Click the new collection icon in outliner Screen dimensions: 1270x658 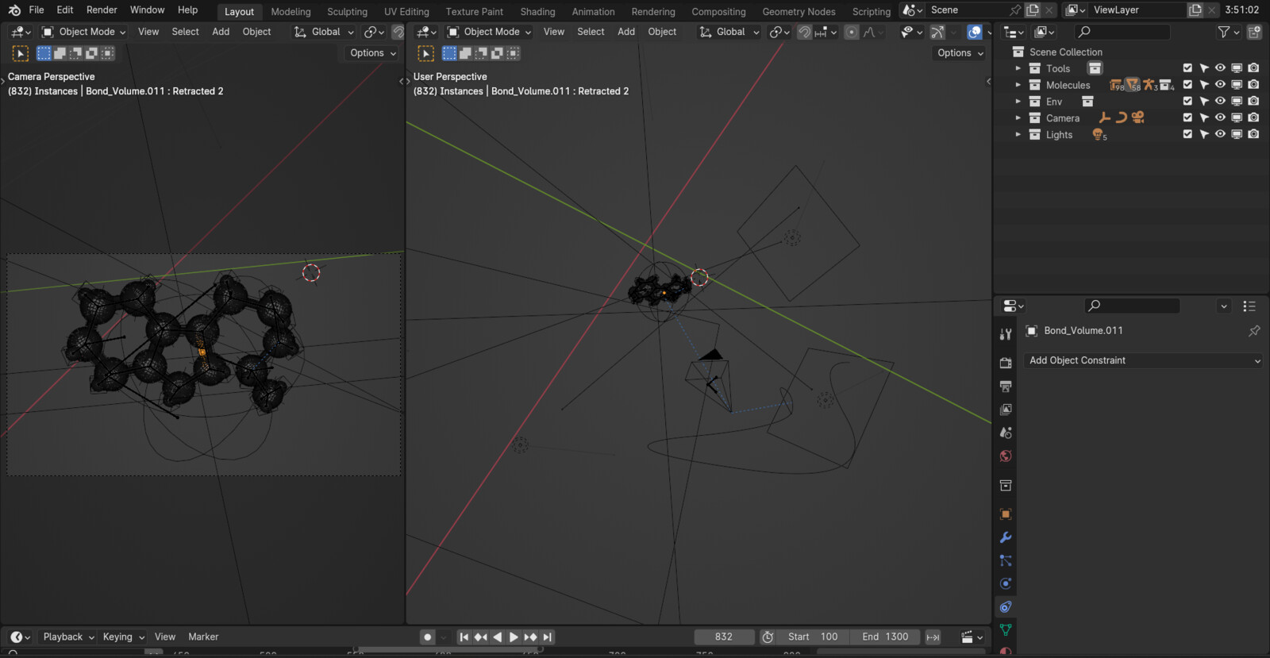click(1254, 32)
